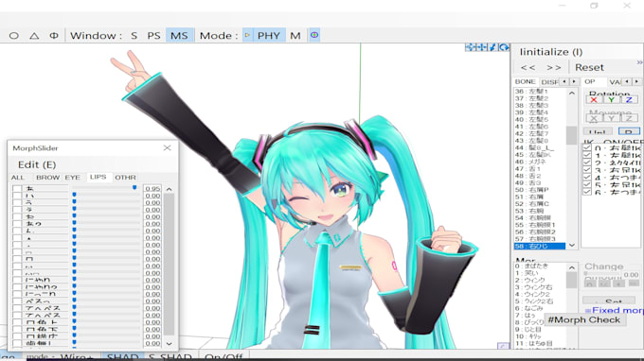Select morph row 2 ウィンク in the morph list
644x361 pixels.
pos(539,281)
